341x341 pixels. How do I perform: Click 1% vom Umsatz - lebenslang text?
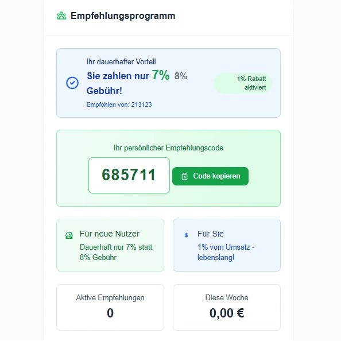tap(226, 252)
